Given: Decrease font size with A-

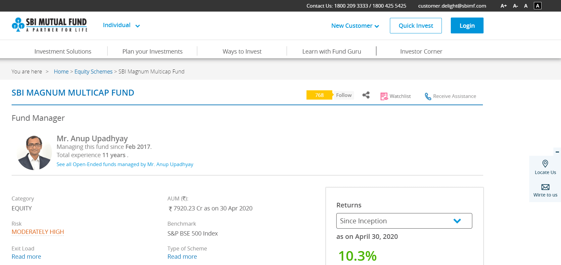Looking at the screenshot, I should click(x=515, y=6).
